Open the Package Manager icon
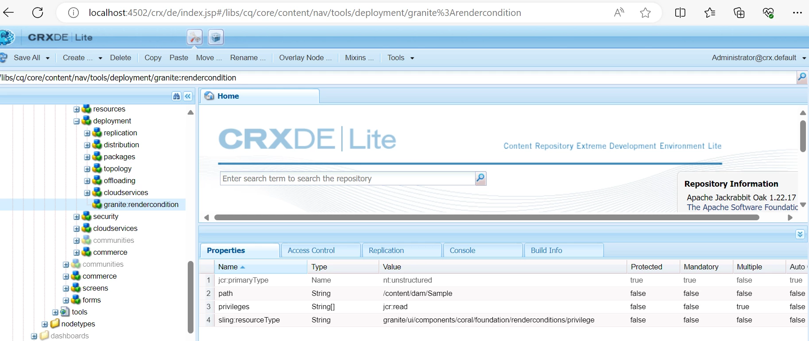The width and height of the screenshot is (809, 341). pos(216,38)
